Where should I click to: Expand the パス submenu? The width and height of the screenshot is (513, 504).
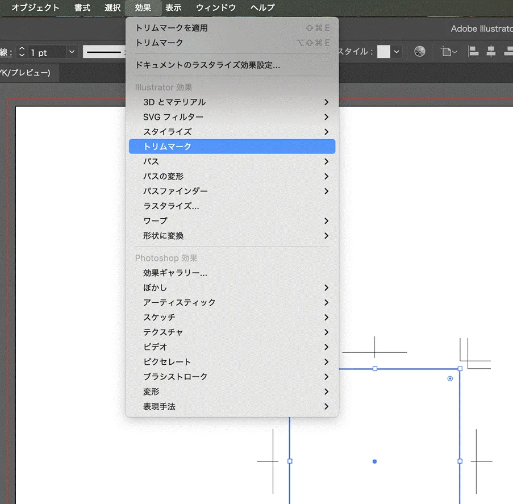coord(232,161)
